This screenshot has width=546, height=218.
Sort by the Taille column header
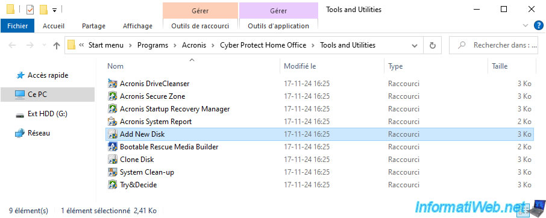click(x=500, y=66)
